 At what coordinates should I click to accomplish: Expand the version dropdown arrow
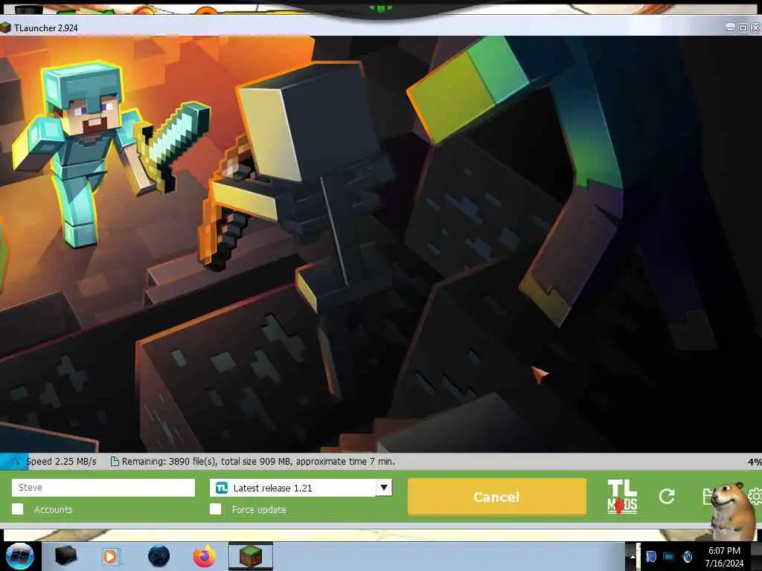[383, 488]
